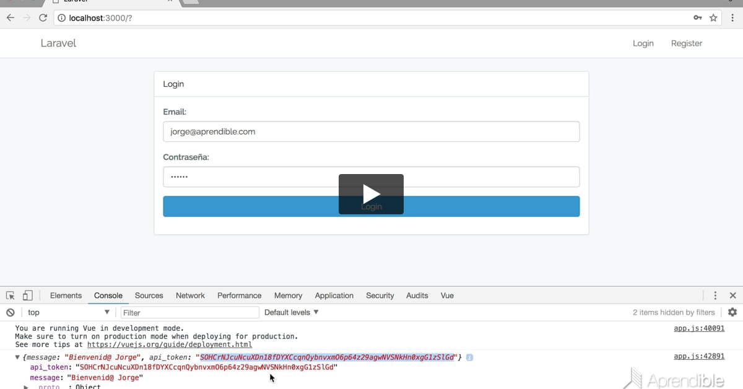Click the console Filter input box
Screen dimensions: 743x389
[x=189, y=312]
